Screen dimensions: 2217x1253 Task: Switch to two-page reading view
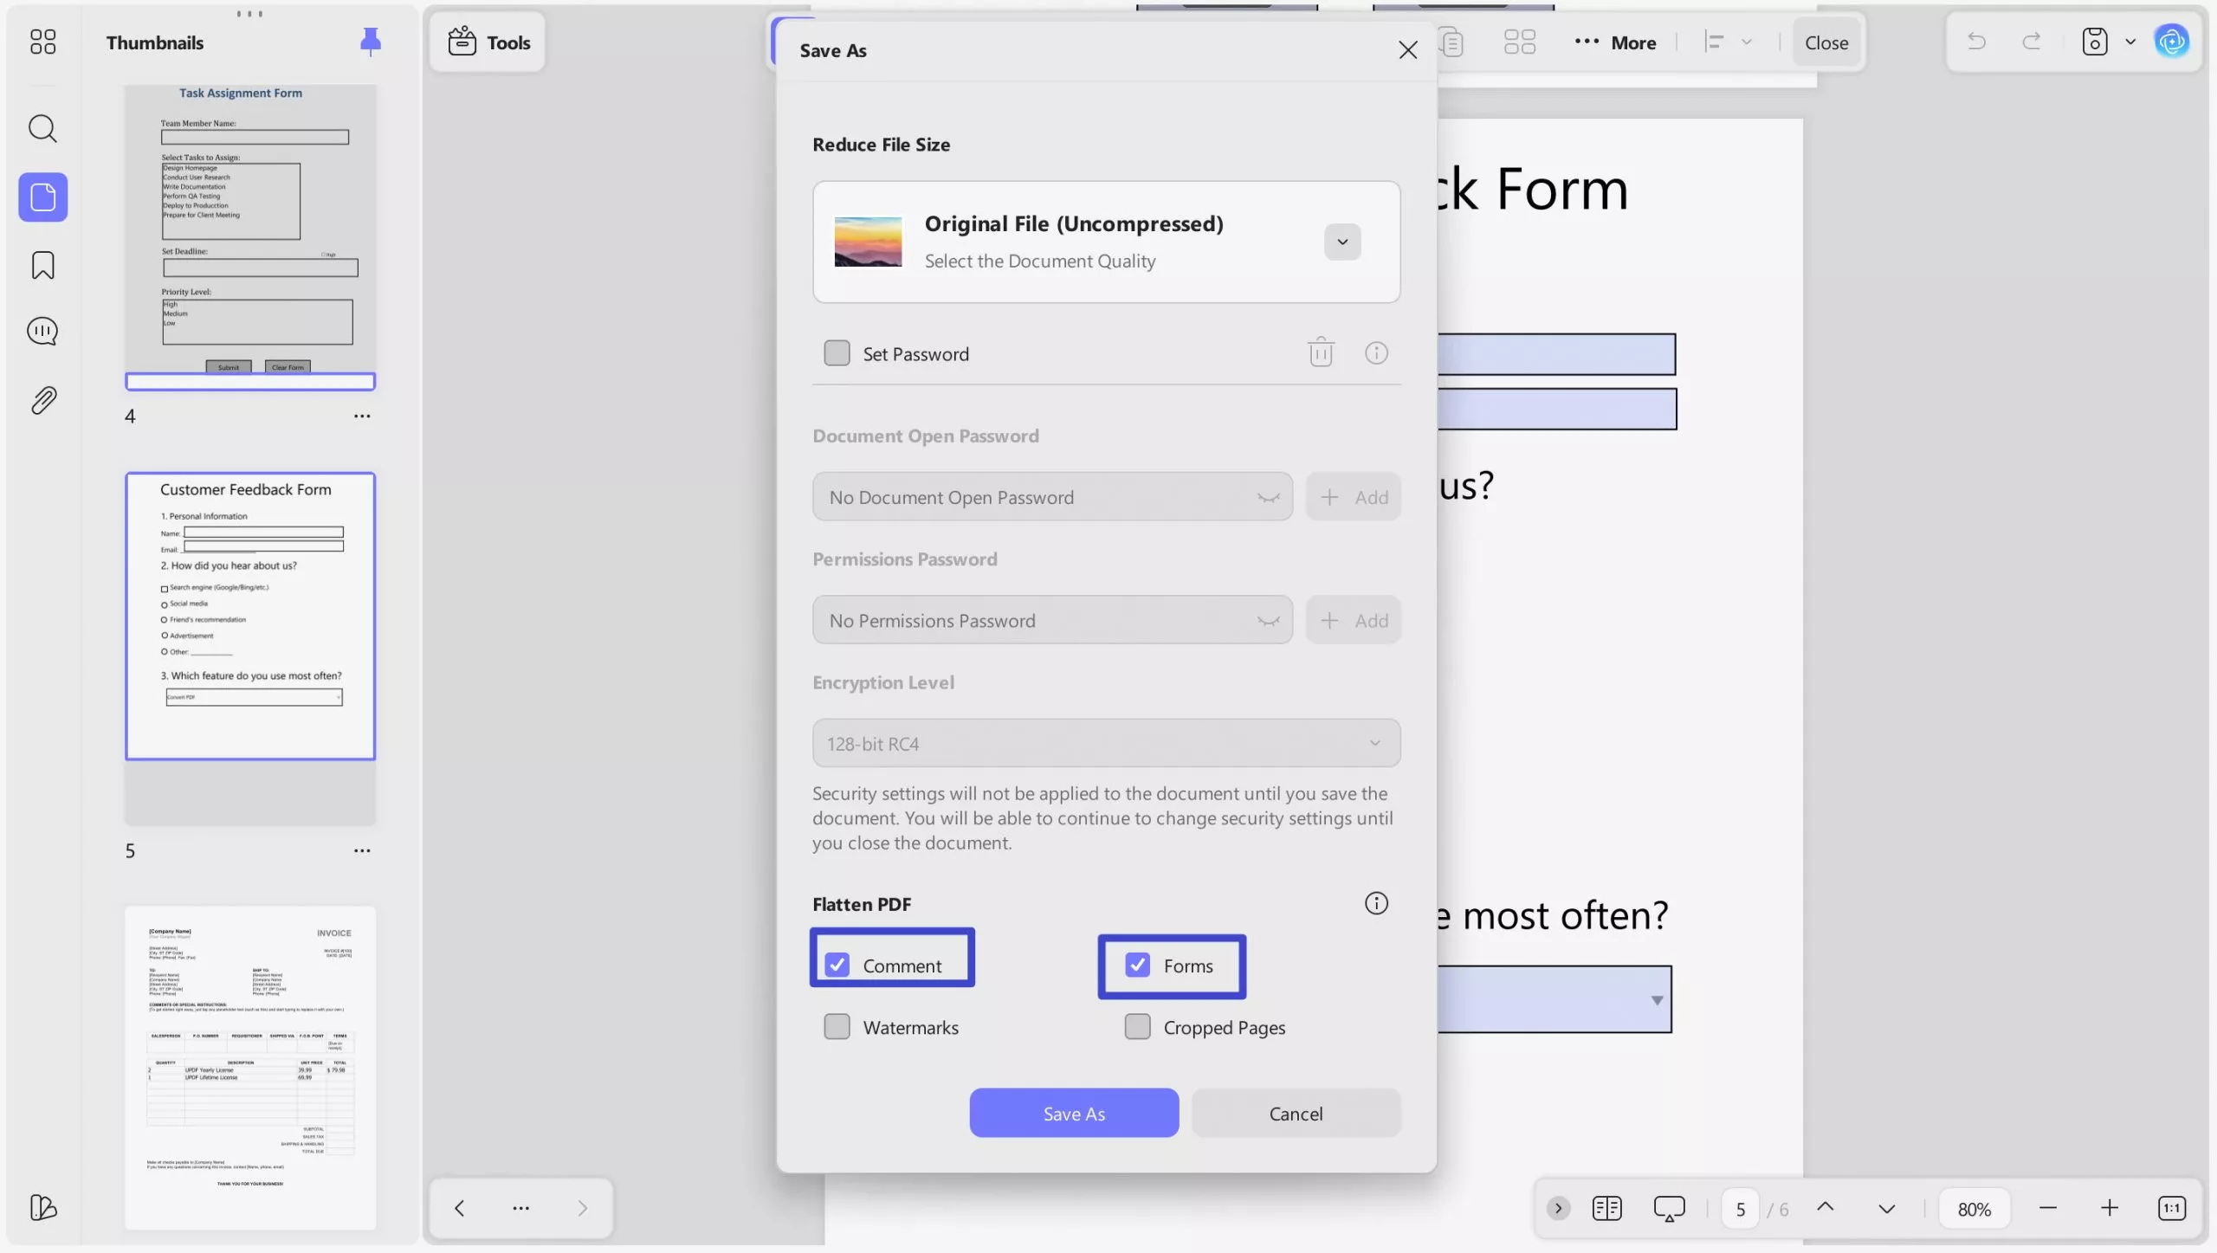click(x=1606, y=1207)
